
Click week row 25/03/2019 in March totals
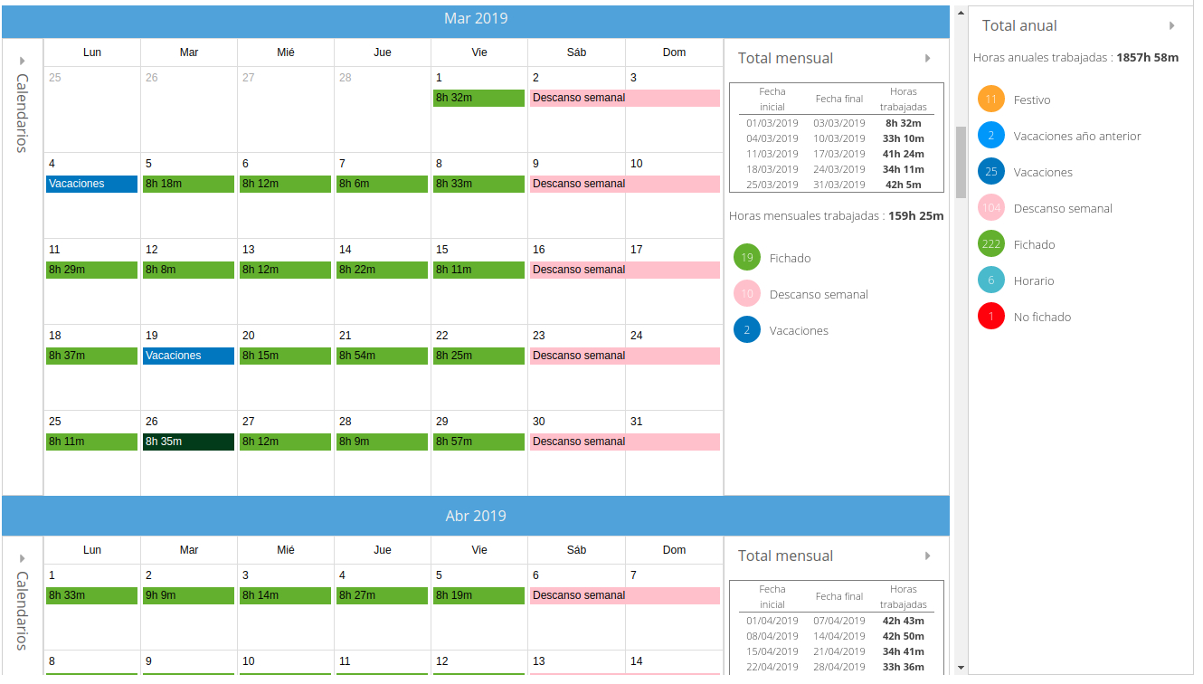837,185
